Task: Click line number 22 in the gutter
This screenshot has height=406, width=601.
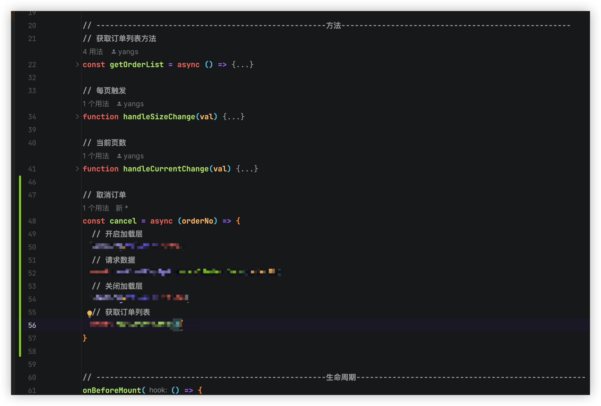Action: [x=32, y=64]
